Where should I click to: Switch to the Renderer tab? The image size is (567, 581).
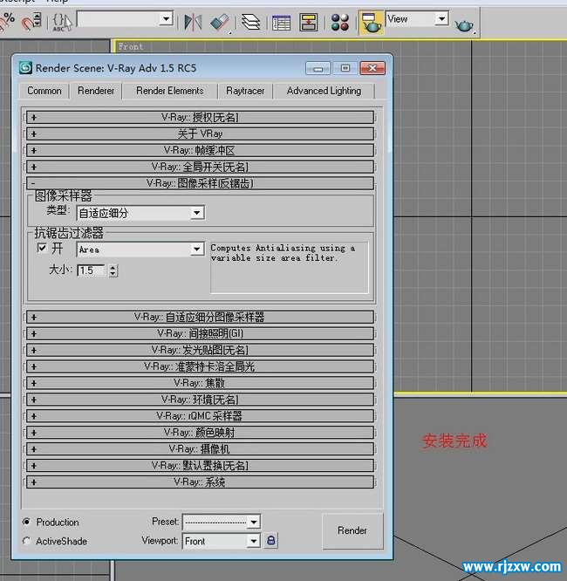point(96,91)
